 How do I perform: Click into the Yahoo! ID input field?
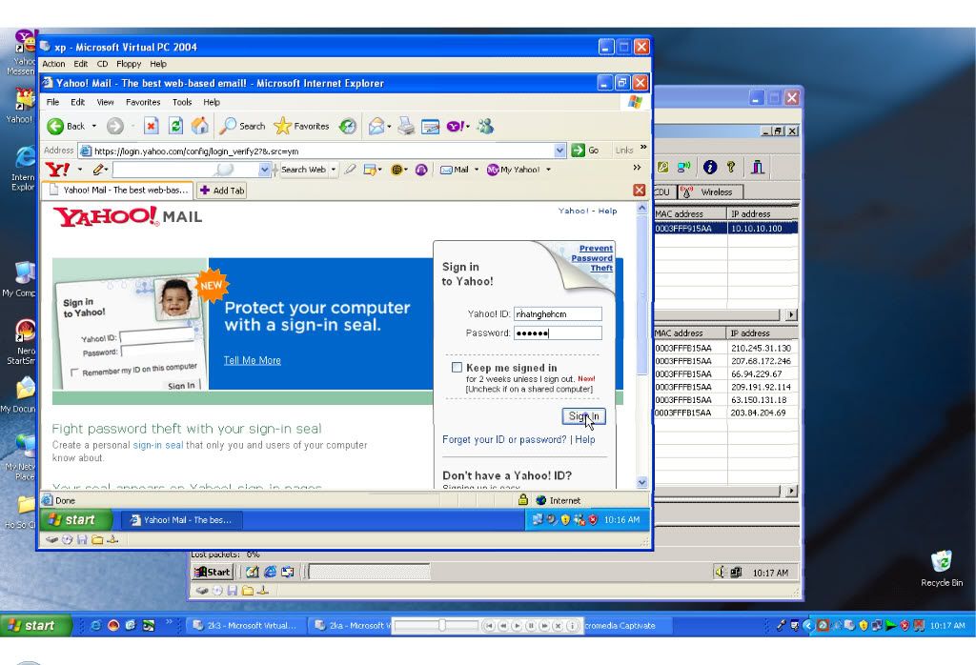558,314
